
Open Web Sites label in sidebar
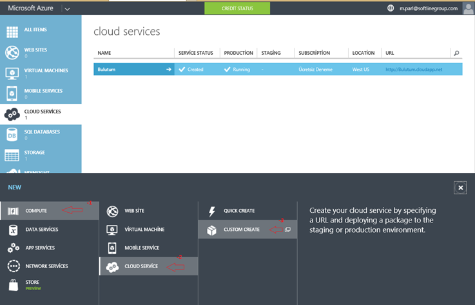(35, 50)
